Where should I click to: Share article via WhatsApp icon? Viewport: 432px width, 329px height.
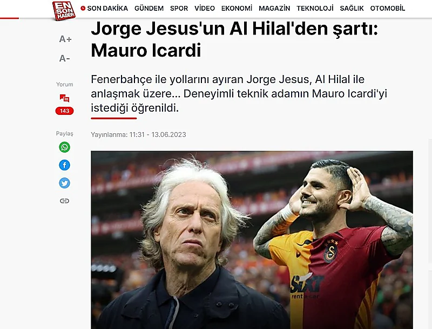[64, 147]
